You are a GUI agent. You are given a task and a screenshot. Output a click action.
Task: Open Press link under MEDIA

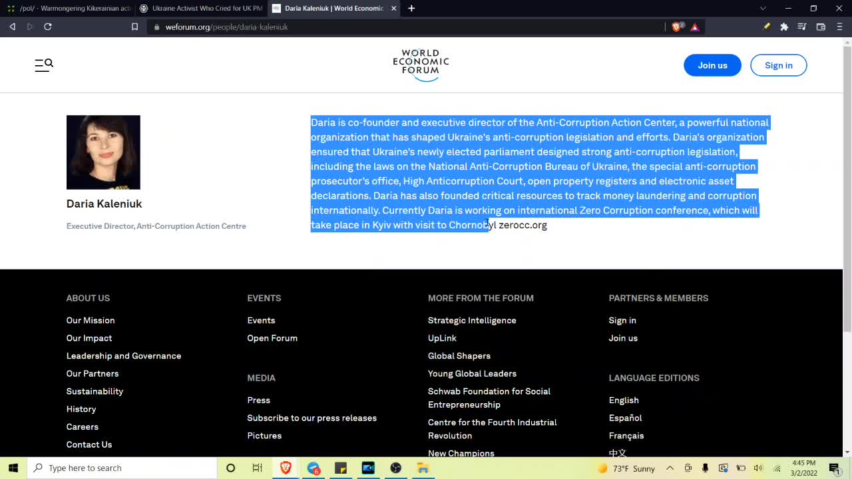coord(259,400)
